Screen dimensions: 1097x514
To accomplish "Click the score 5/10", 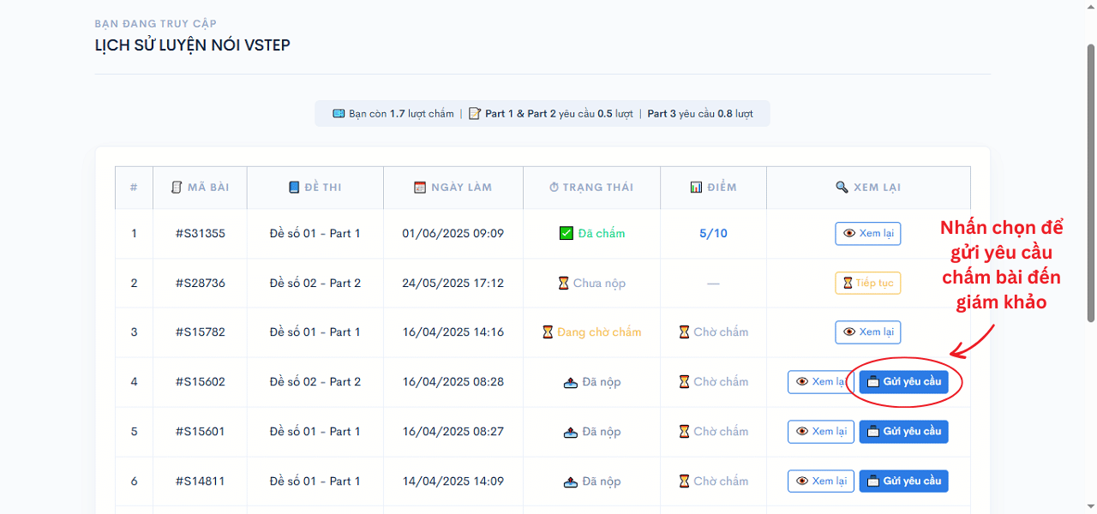I will coord(713,233).
